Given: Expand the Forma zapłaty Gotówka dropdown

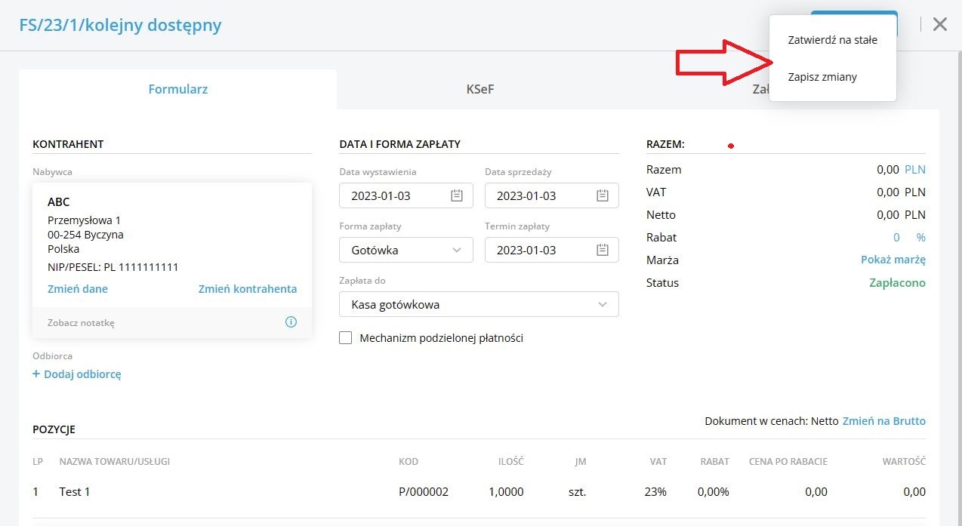Looking at the screenshot, I should pyautogui.click(x=457, y=250).
